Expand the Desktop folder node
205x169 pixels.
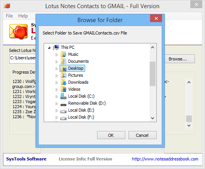click(56, 69)
